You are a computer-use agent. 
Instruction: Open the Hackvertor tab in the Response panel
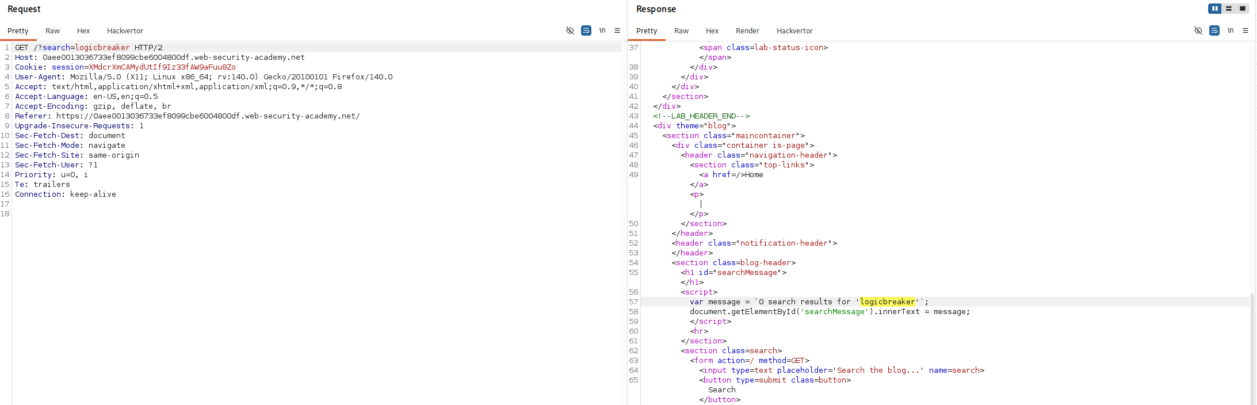tap(794, 31)
